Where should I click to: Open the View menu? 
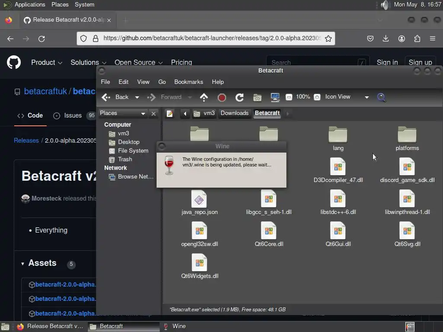(x=143, y=82)
